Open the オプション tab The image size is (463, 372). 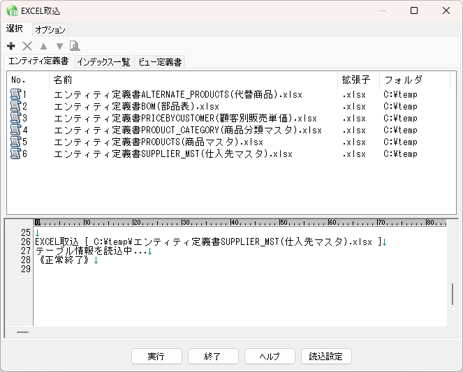click(x=50, y=30)
